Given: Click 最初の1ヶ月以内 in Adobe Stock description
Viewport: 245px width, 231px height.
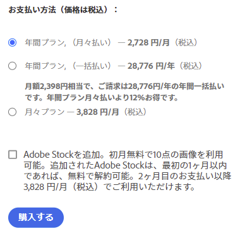Looking at the screenshot, I should (x=194, y=165).
